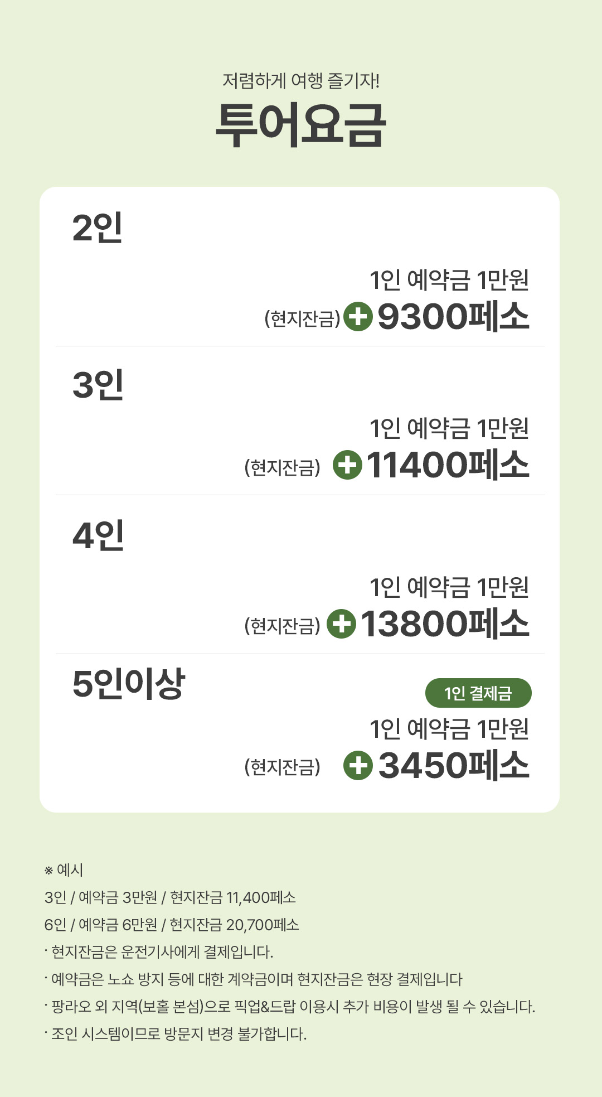Click the 9300페소 price text

coord(453,316)
